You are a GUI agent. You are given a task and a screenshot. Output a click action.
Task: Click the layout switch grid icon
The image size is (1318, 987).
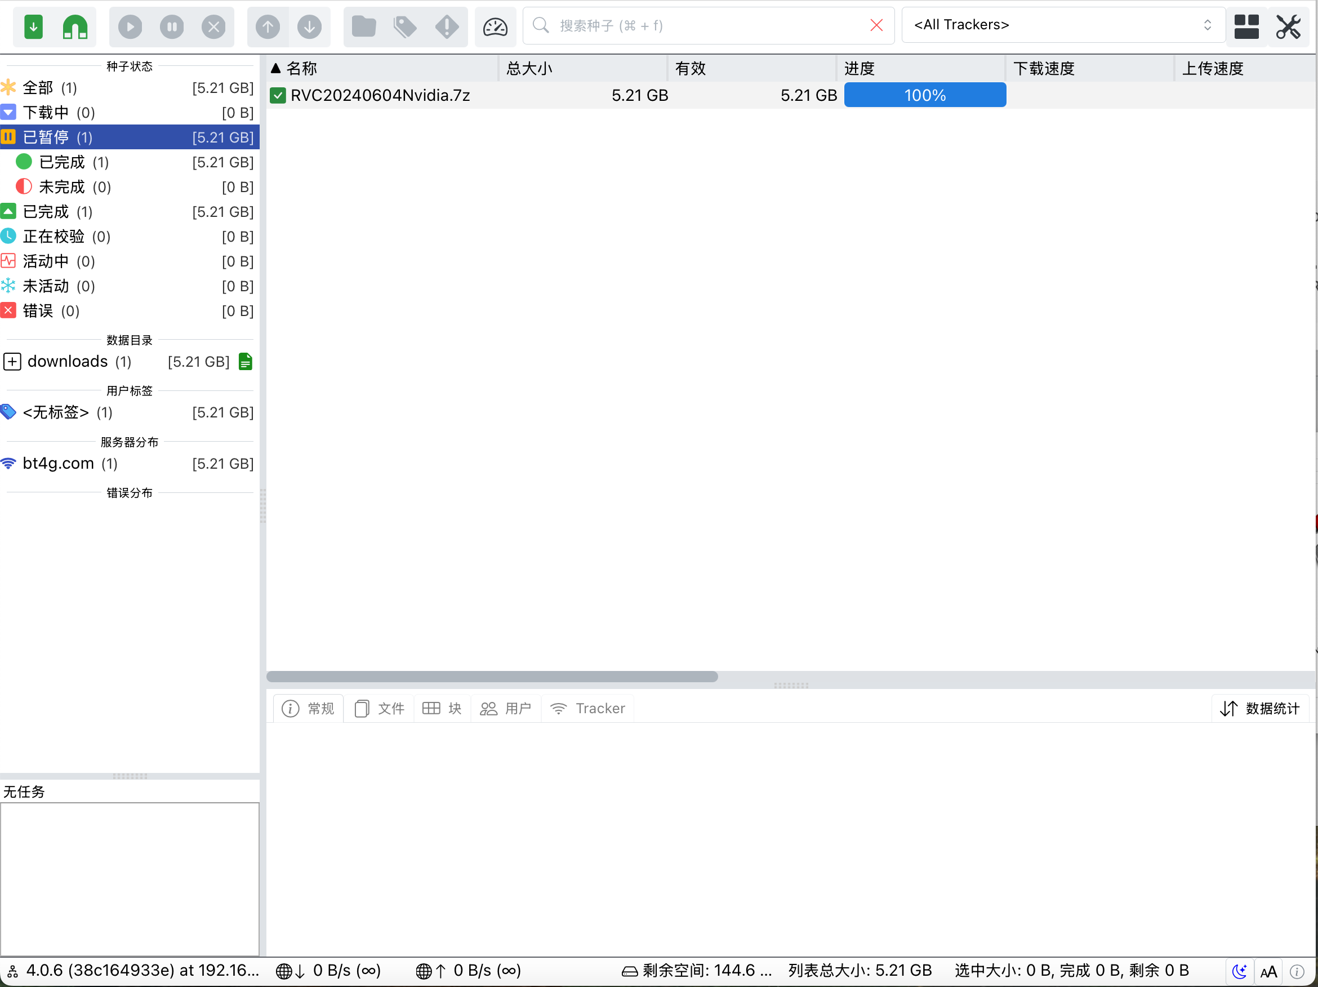tap(1246, 26)
